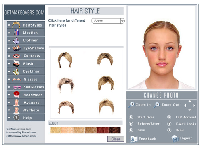202x149 pixels.
Task: Open the Help question mark icon
Action: (16, 118)
